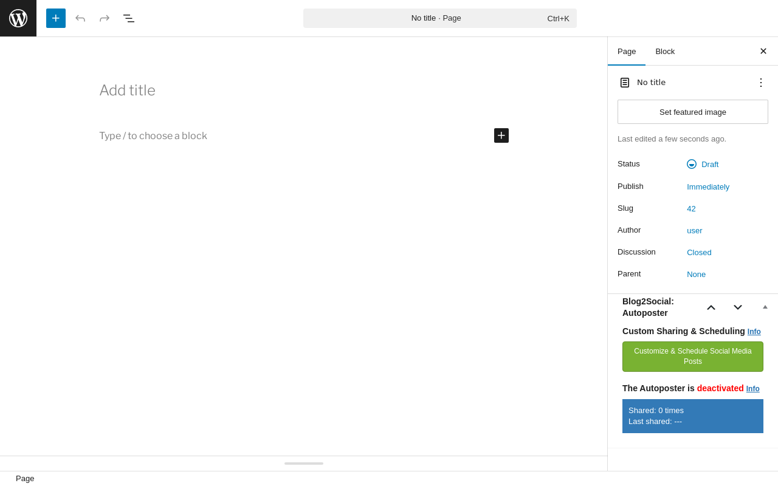The width and height of the screenshot is (778, 486).
Task: Click the Draft status icon
Action: coord(692,164)
